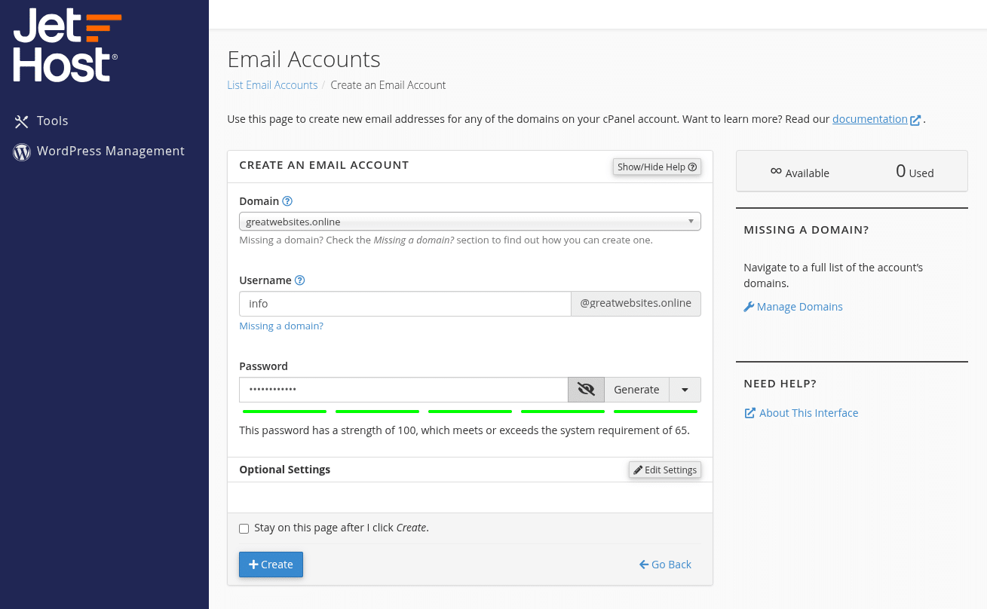Viewport: 987px width, 609px height.
Task: Click the JetHost logo
Action: tap(66, 44)
